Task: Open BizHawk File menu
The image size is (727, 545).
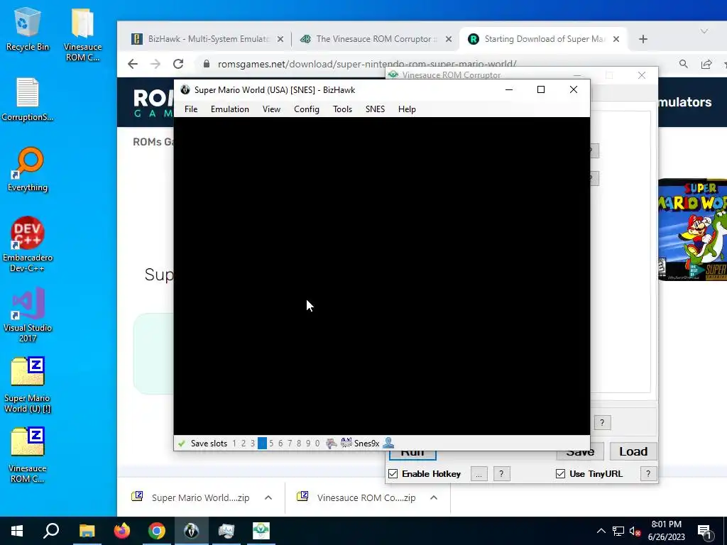Action: pos(191,109)
